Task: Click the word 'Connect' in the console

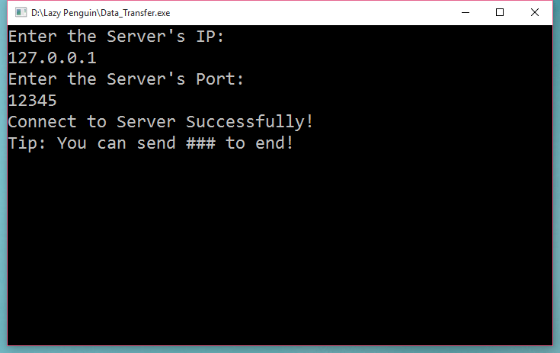Action: pos(42,122)
